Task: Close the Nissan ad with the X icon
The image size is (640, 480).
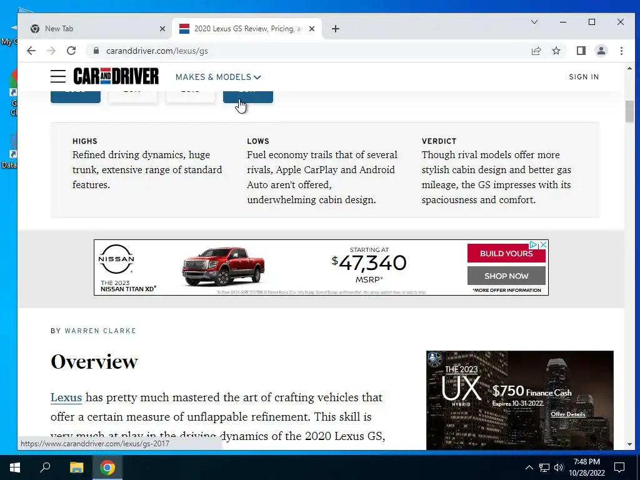Action: pyautogui.click(x=543, y=245)
